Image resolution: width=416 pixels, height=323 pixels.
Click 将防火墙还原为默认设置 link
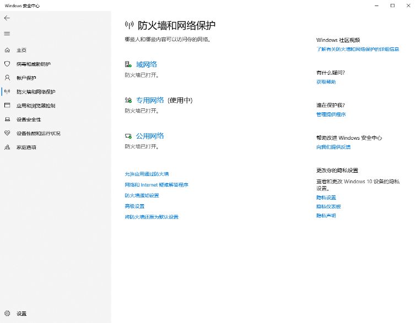coord(152,217)
